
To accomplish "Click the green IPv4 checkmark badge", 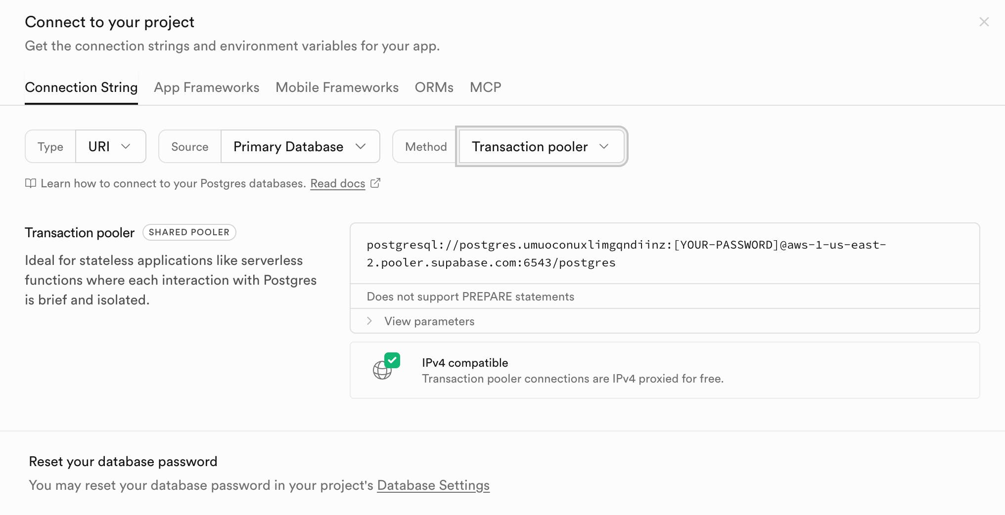I will [x=392, y=360].
